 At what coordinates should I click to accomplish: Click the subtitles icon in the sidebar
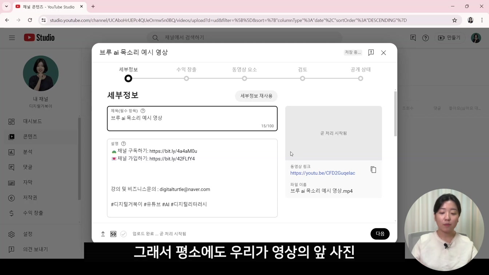[x=12, y=183]
